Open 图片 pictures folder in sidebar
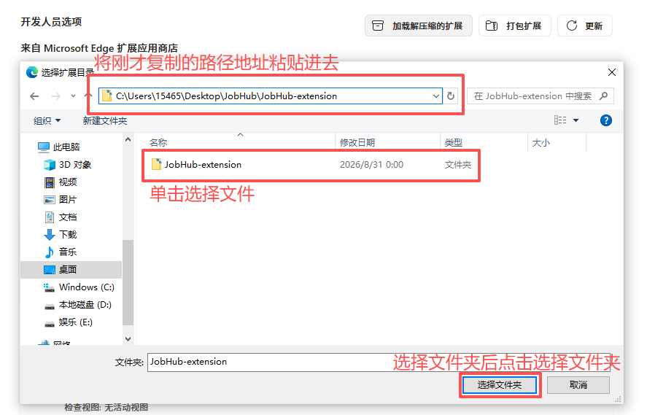Viewport: 647px width, 415px height. coord(61,200)
